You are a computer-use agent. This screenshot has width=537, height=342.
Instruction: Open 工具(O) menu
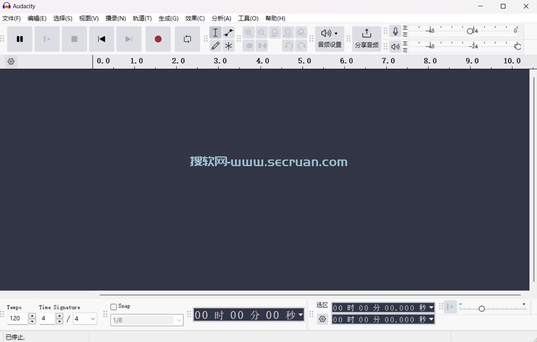[248, 18]
